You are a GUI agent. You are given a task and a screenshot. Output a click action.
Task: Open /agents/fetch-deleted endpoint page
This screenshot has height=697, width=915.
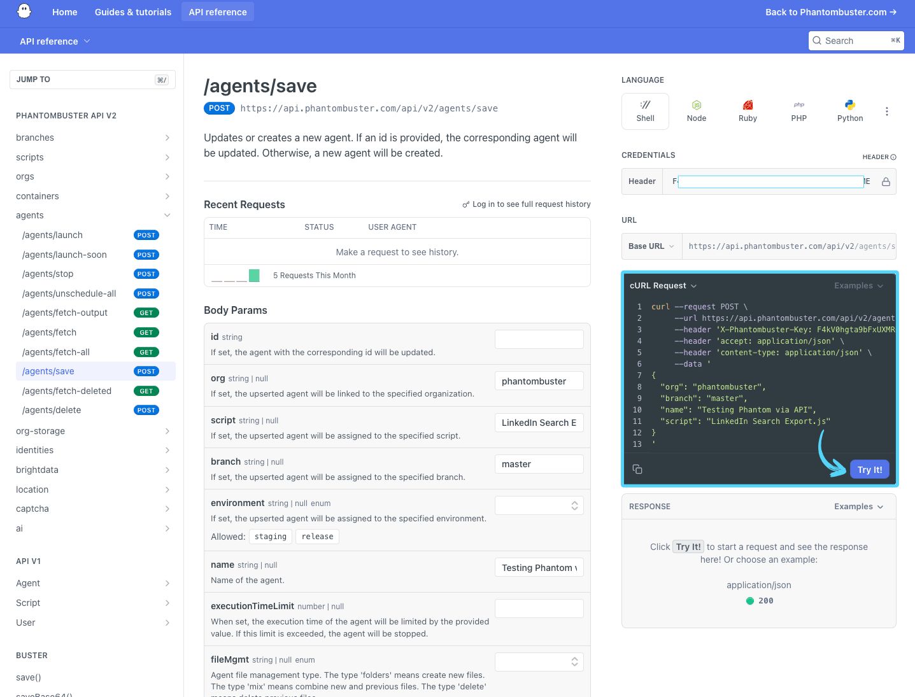click(x=96, y=391)
